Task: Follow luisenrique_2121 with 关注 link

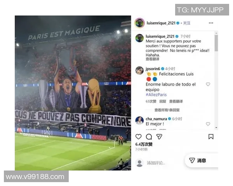Action: [187, 23]
